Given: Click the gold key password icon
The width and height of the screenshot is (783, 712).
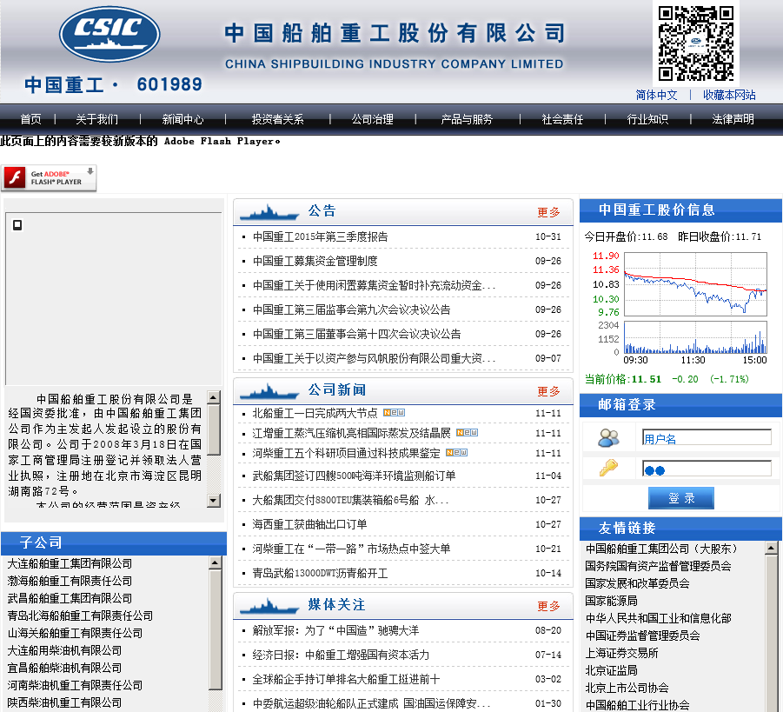Looking at the screenshot, I should pos(608,469).
